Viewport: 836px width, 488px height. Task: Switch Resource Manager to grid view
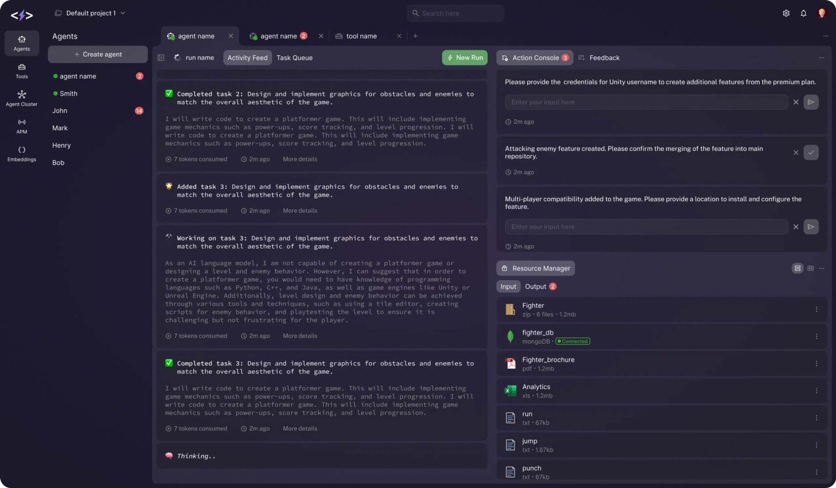(811, 268)
